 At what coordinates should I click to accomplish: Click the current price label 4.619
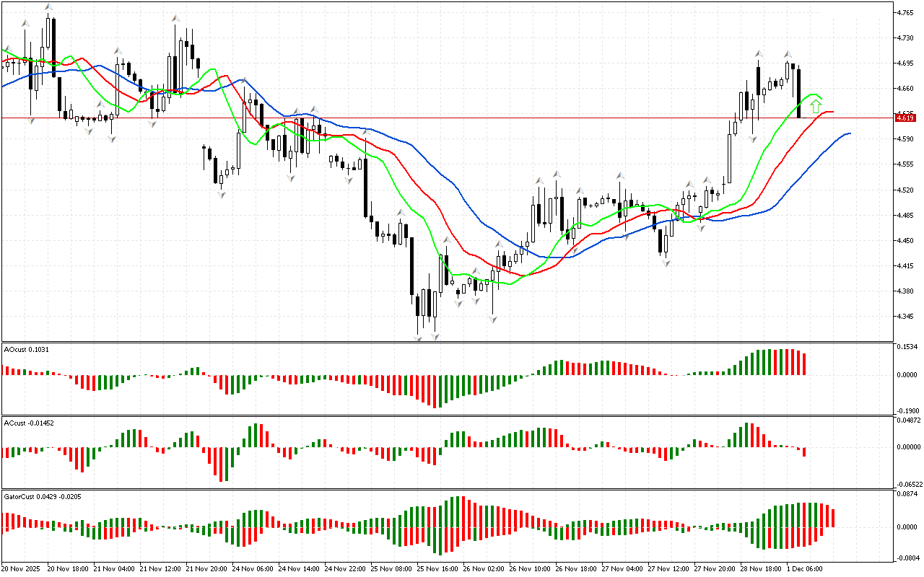(x=905, y=118)
